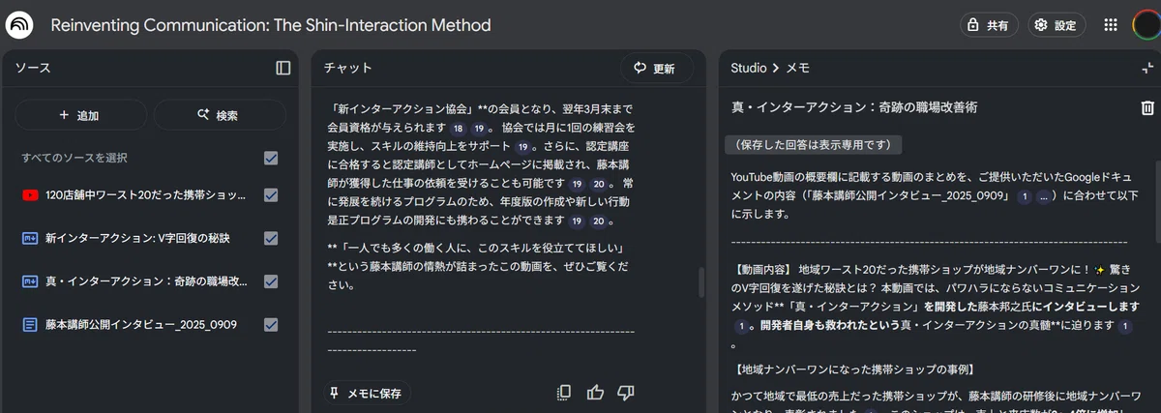Open citation 1 after インタビューします

click(741, 326)
